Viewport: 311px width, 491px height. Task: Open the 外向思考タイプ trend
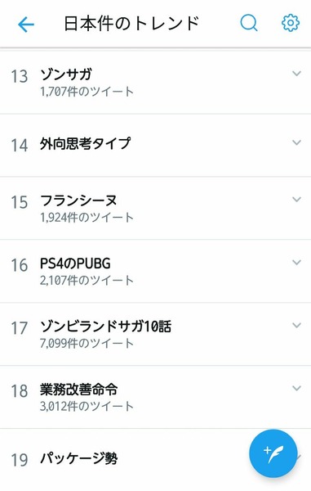(x=155, y=146)
